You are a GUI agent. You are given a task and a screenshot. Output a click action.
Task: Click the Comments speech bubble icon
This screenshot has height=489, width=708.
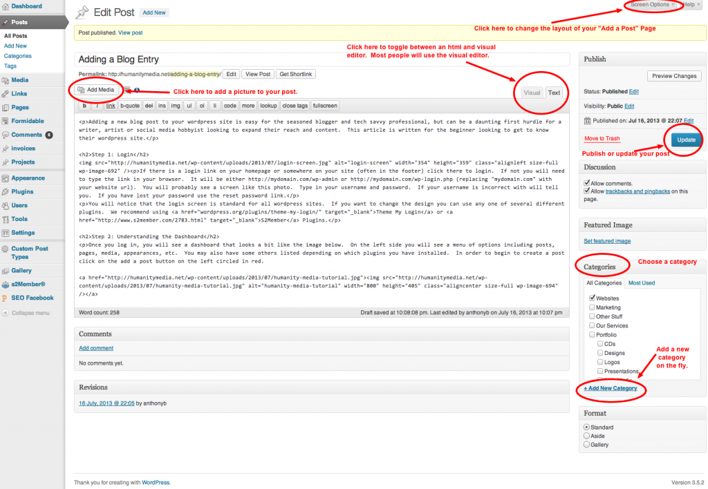click(6, 135)
